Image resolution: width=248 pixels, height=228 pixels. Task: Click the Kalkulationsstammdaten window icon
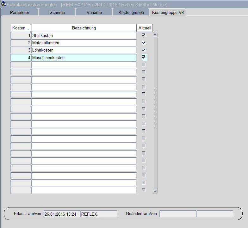pos(4,4)
